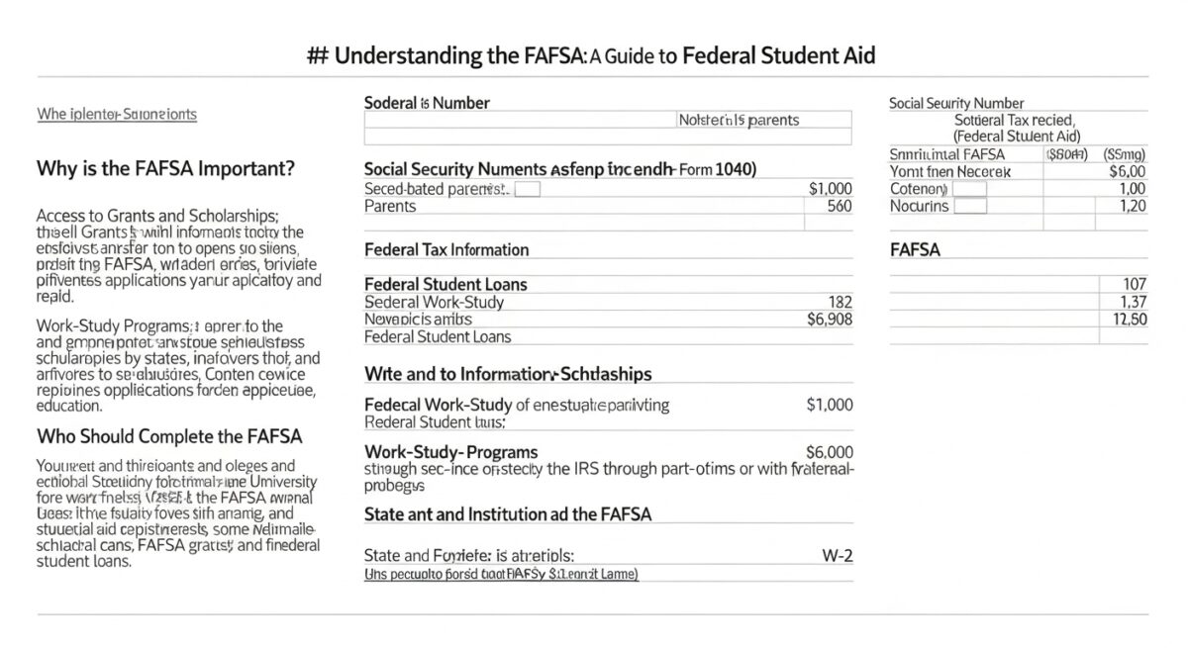Screen dimensions: 1188x648
Task: Click the State and Institution section heading
Action: tap(510, 514)
